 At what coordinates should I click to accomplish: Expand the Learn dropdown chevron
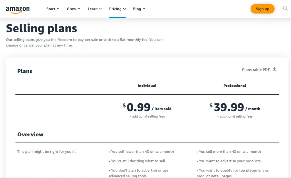(x=100, y=9)
